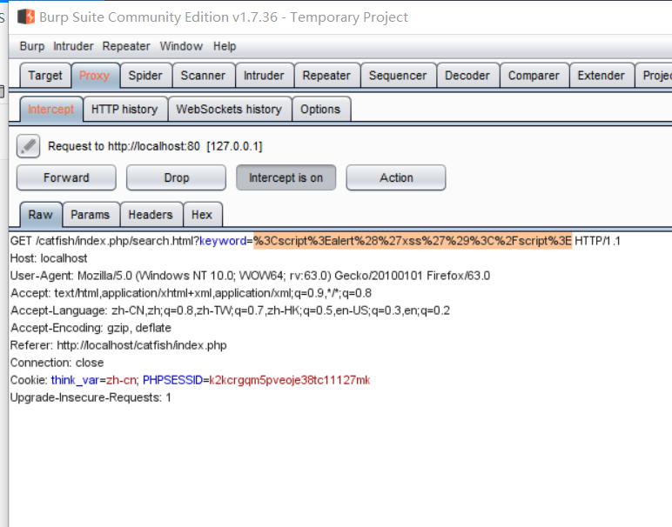Open the Action dropdown button
This screenshot has width=672, height=527.
[x=396, y=177]
